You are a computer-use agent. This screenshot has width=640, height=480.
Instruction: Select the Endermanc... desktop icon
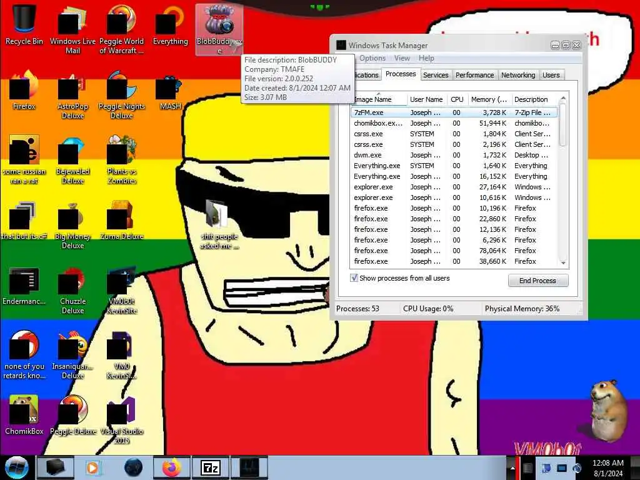pyautogui.click(x=24, y=286)
